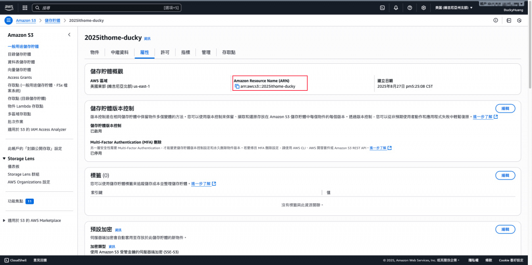
Task: Click the info circle icon at top right
Action: [495, 20]
